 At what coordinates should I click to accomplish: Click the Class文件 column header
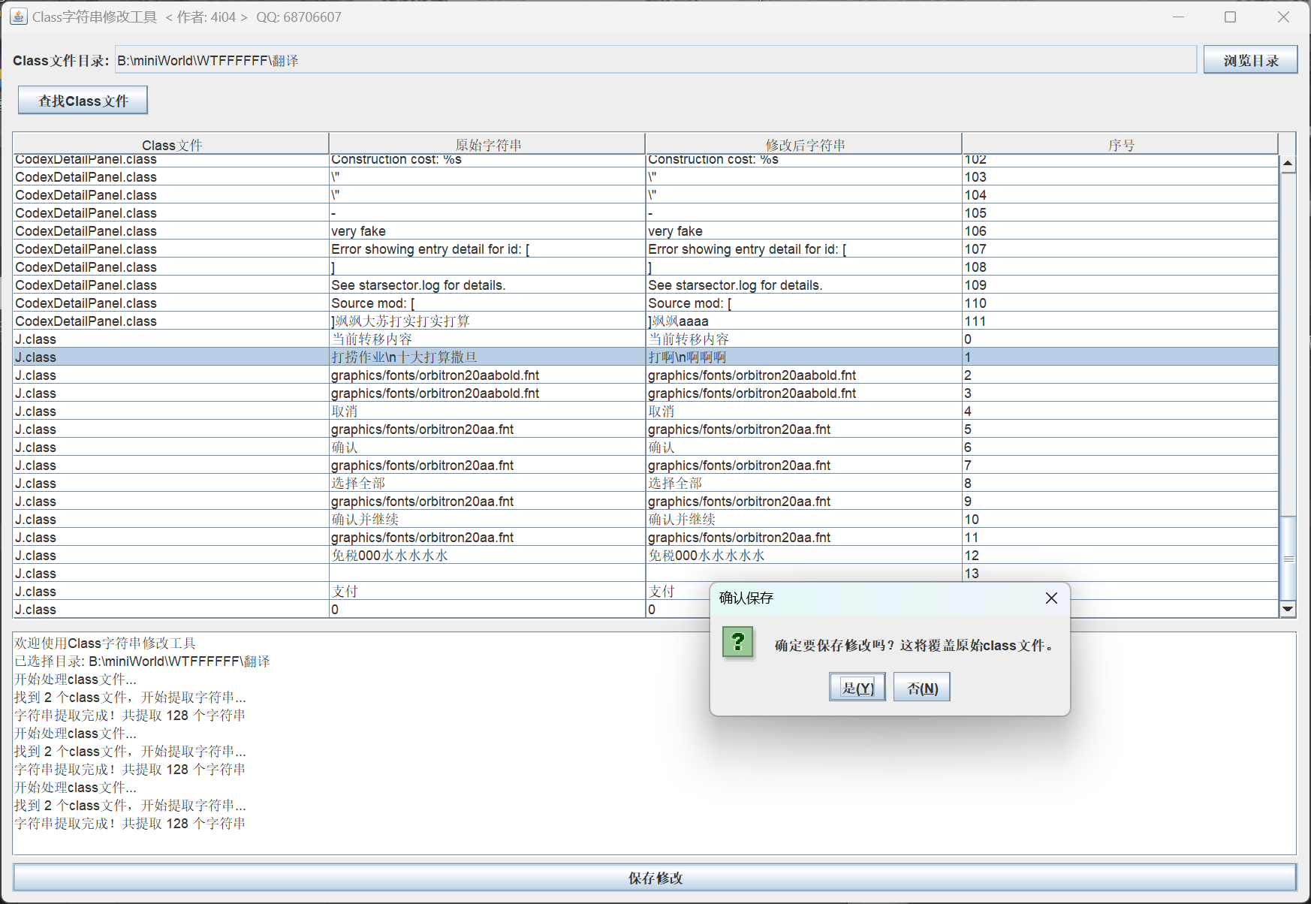171,144
